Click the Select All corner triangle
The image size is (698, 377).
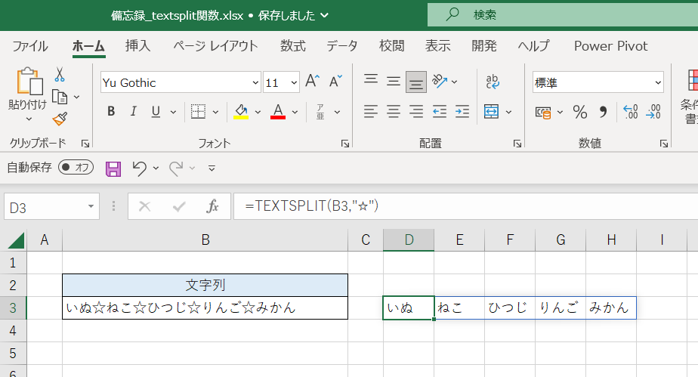17,240
